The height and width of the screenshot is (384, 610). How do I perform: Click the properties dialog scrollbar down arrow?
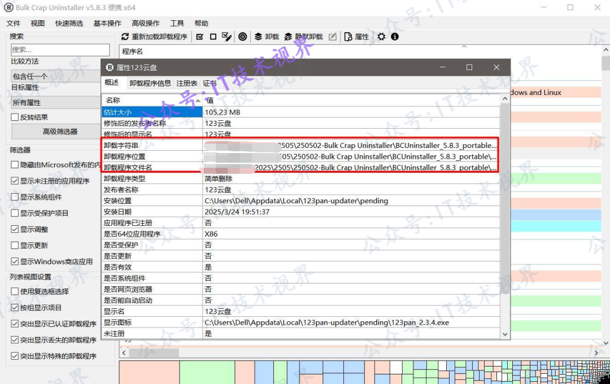pyautogui.click(x=505, y=334)
